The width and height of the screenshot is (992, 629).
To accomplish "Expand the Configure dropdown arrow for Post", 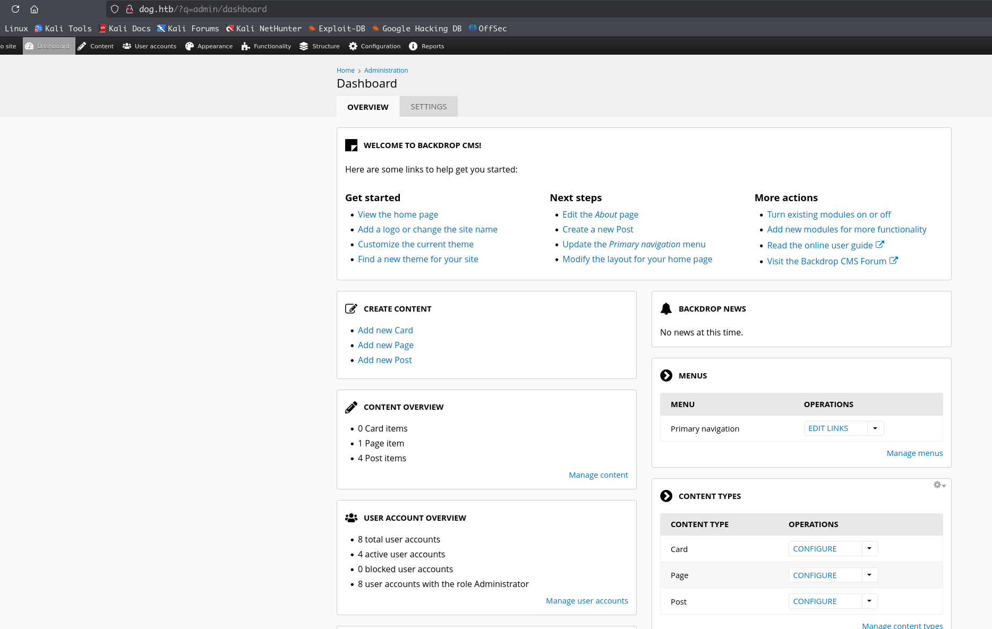I will pos(869,601).
